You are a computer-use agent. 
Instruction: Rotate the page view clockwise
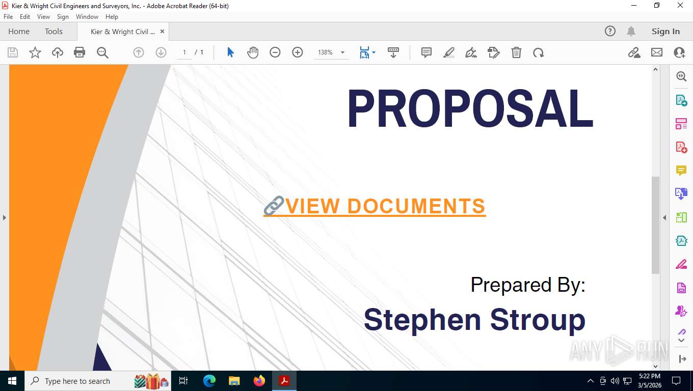(539, 52)
